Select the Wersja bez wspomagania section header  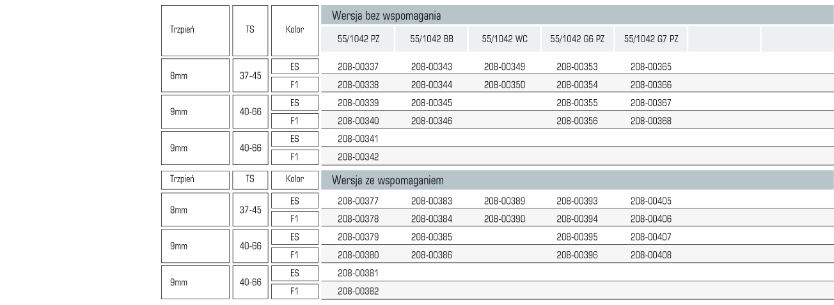578,15
